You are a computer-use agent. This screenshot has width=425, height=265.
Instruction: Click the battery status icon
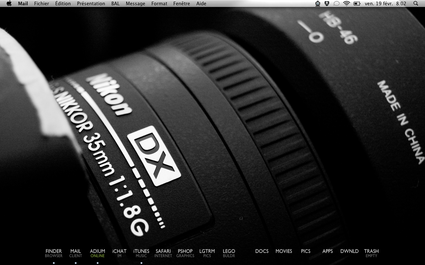357,4
